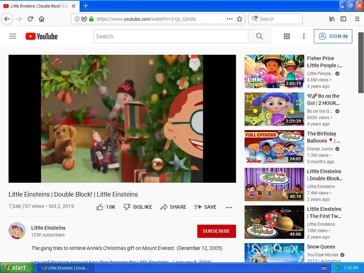Click the browser forward arrow

click(x=19, y=19)
